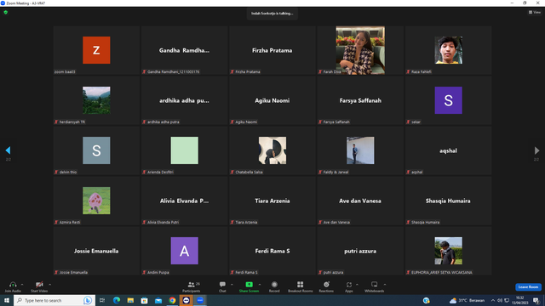This screenshot has width=545, height=306.
Task: Start recording with the Record button
Action: coord(274,286)
